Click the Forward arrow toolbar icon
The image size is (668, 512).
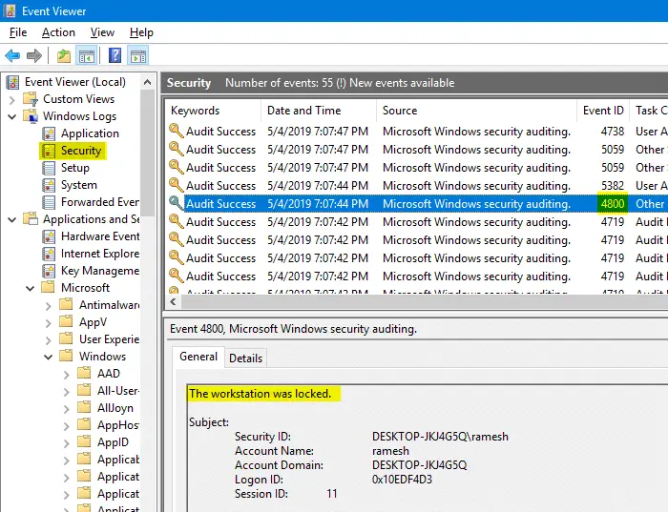(34, 55)
